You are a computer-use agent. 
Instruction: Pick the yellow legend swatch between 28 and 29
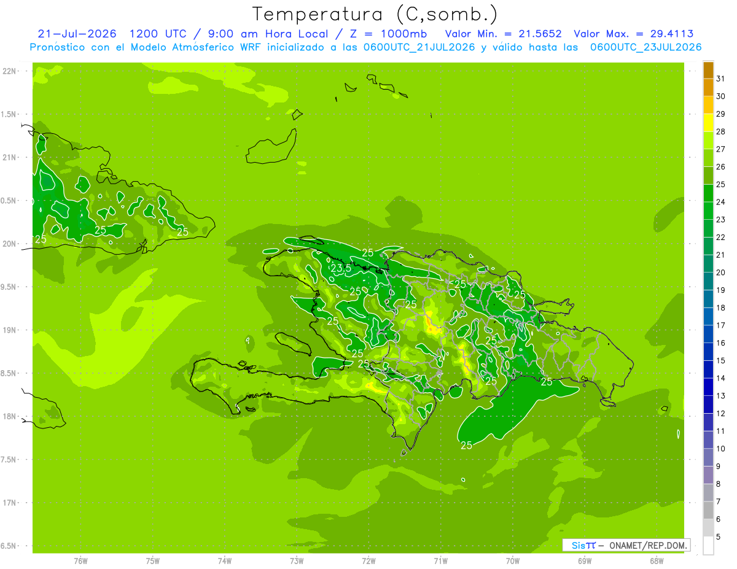[708, 123]
